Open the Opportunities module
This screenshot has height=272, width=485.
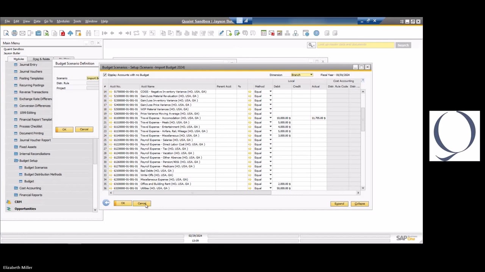coord(25,209)
